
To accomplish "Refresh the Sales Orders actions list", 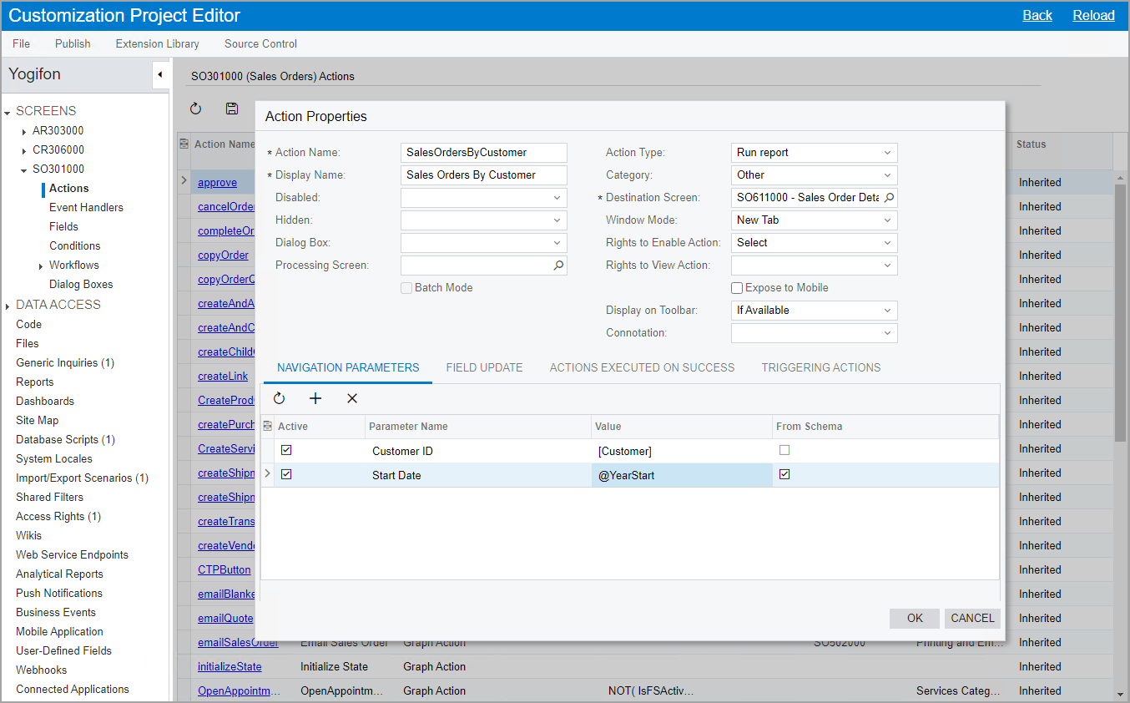I will pyautogui.click(x=196, y=109).
